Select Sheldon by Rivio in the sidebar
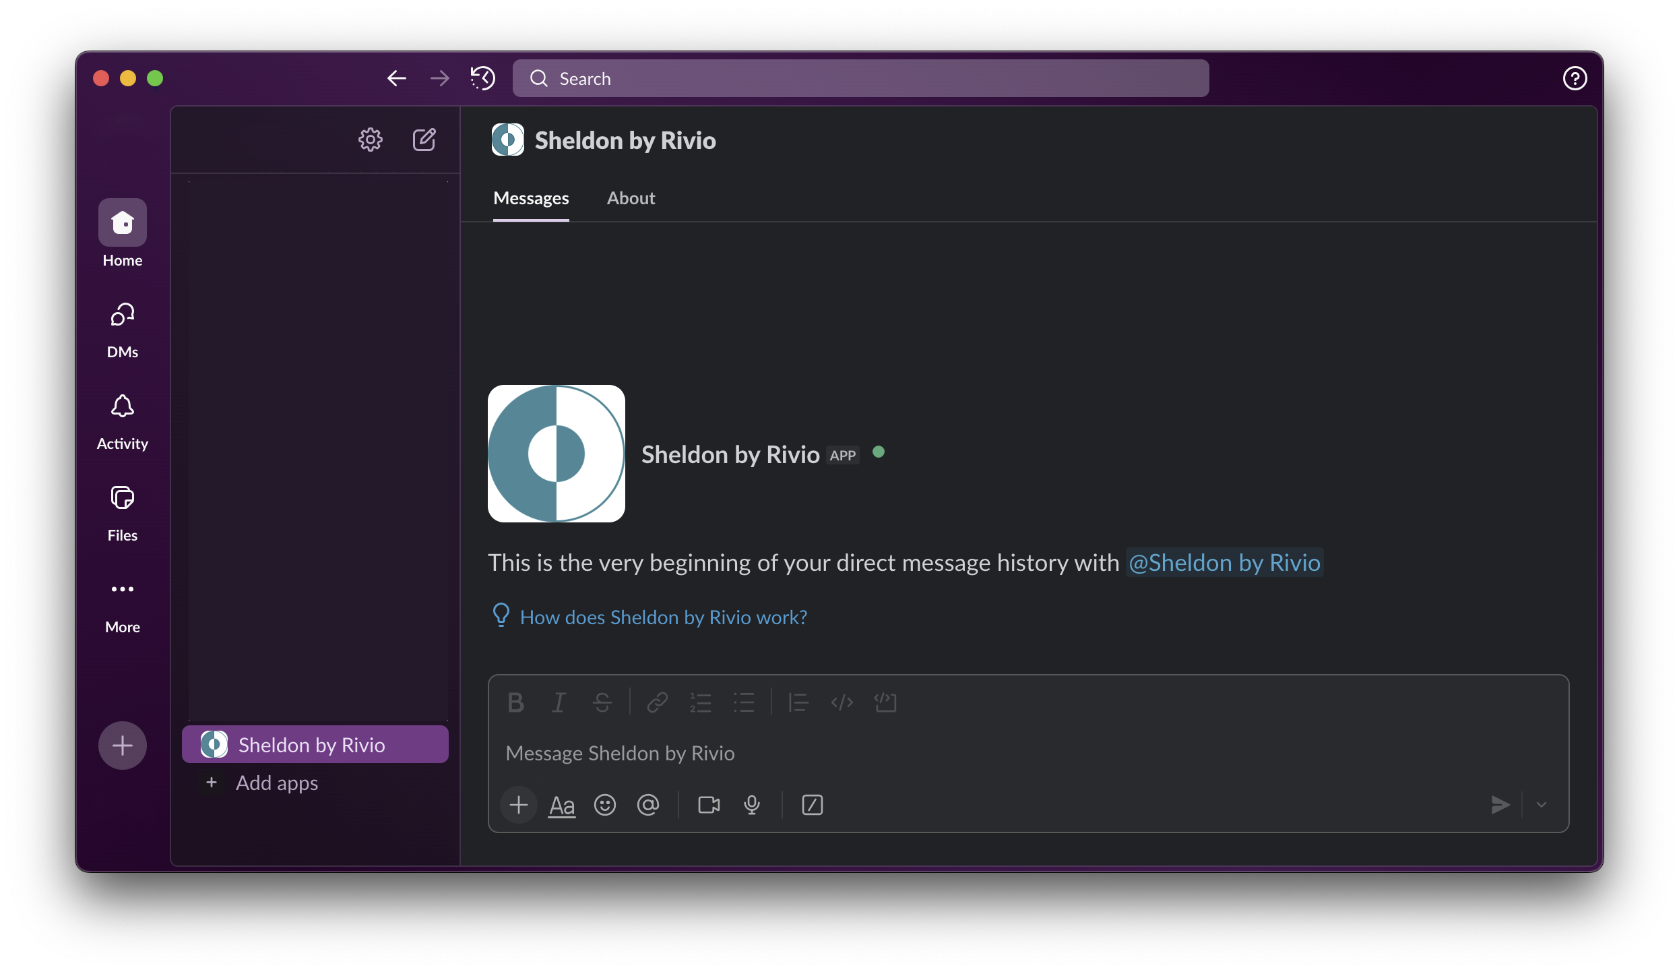The image size is (1679, 972). point(315,744)
